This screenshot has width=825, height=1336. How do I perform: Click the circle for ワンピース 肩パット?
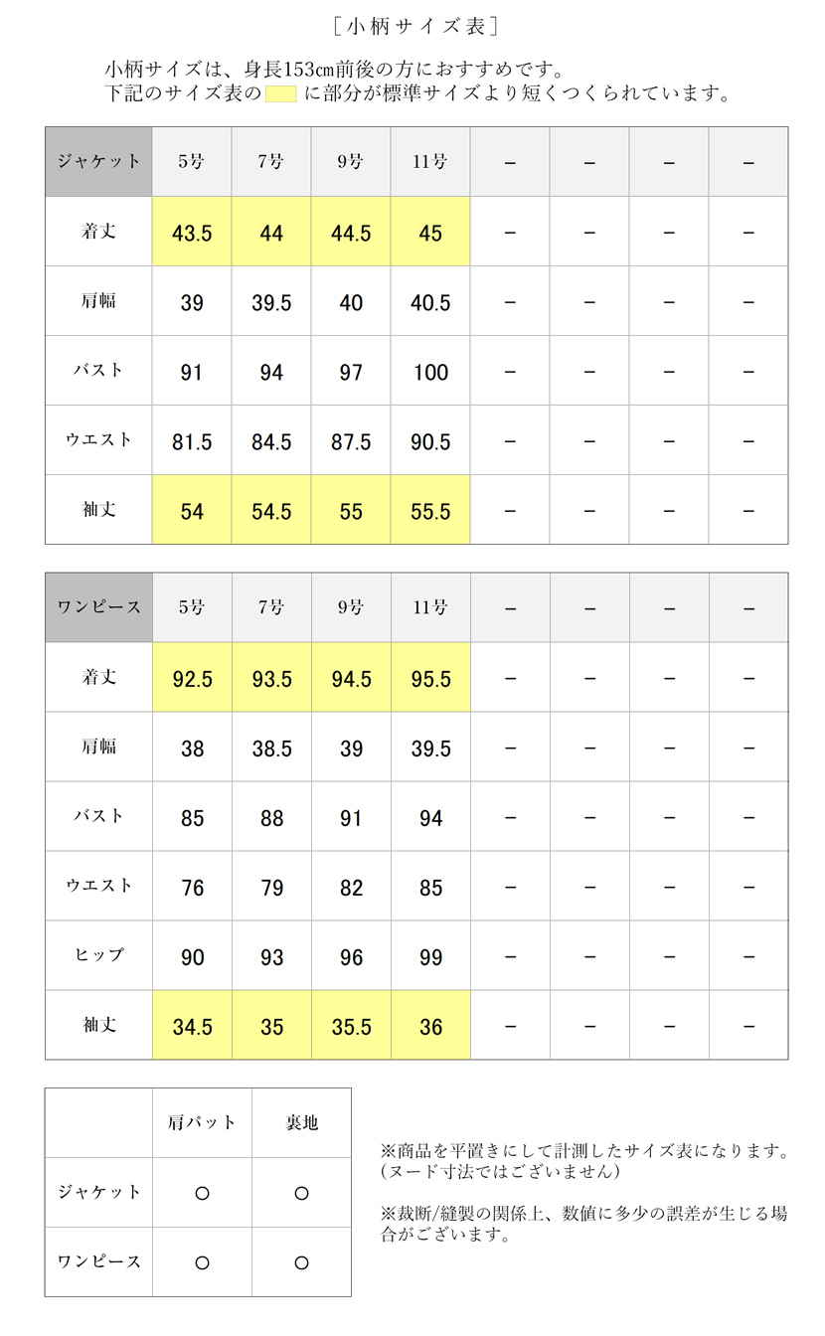coord(202,1262)
